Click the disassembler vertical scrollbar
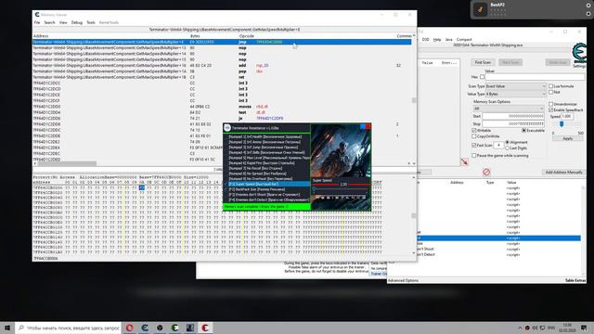 point(414,100)
